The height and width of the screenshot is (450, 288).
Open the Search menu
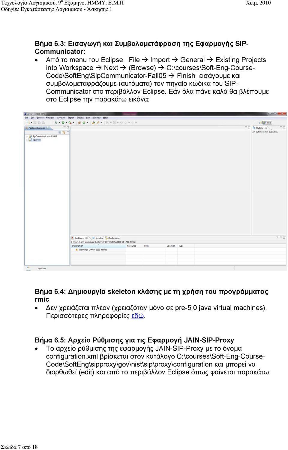[71, 118]
